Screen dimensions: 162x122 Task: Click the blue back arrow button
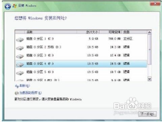[8, 6]
